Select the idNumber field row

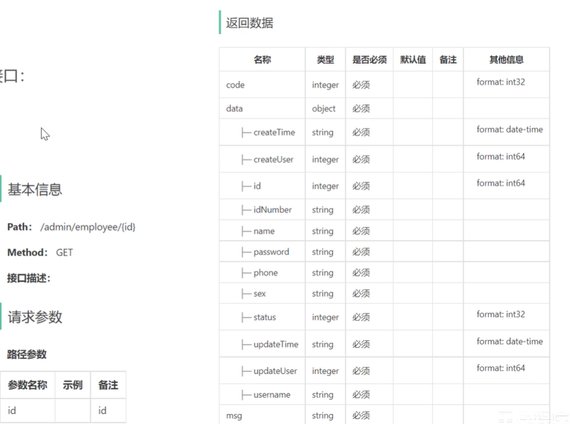tap(272, 210)
